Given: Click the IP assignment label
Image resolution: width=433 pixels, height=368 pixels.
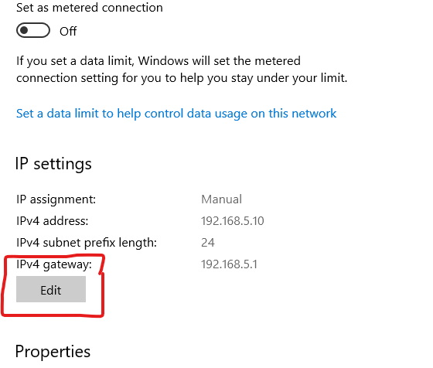Looking at the screenshot, I should [56, 199].
